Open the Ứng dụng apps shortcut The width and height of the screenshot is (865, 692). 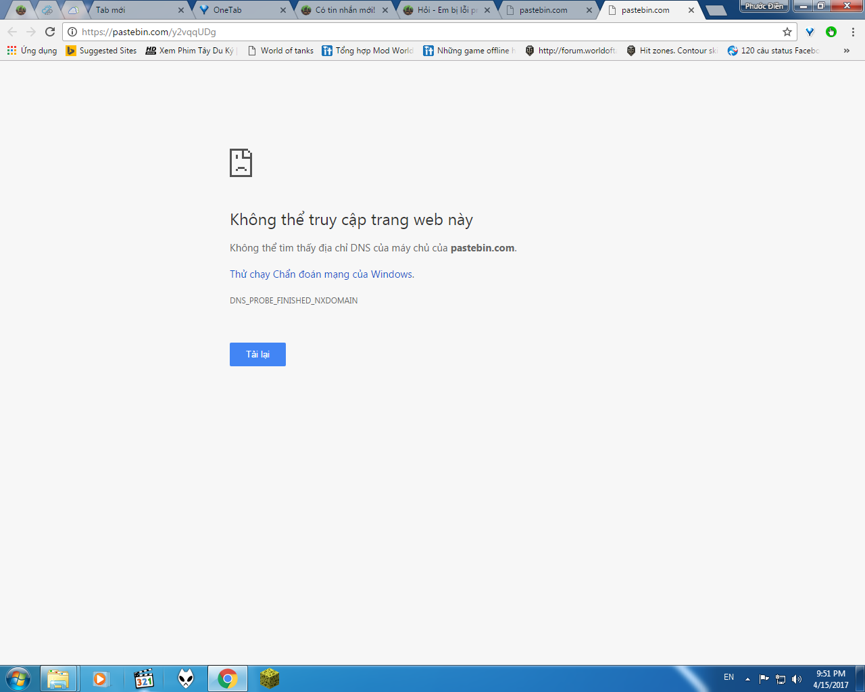pyautogui.click(x=32, y=51)
